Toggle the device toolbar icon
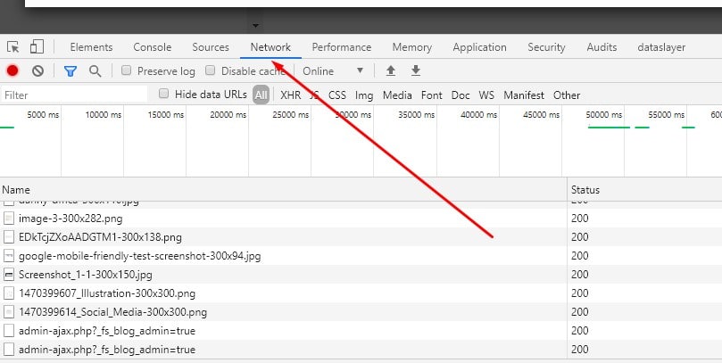 click(37, 47)
